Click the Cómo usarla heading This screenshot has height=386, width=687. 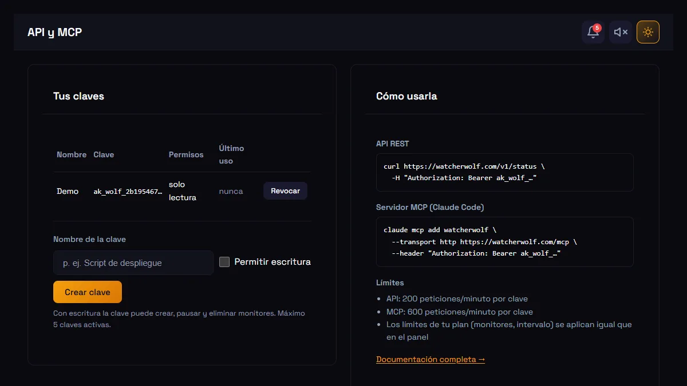pyautogui.click(x=406, y=96)
